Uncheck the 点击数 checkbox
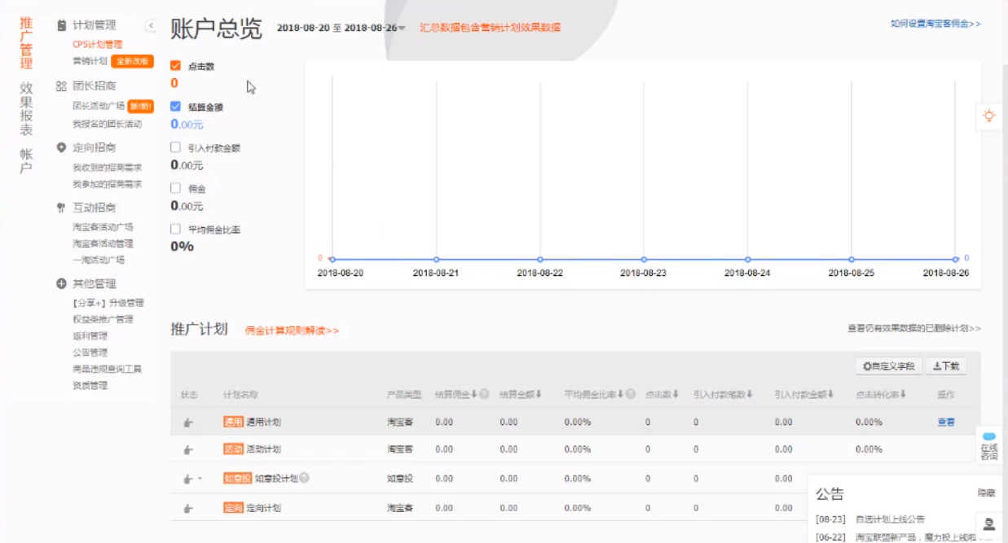Screen dimensions: 1008x543 (x=175, y=66)
